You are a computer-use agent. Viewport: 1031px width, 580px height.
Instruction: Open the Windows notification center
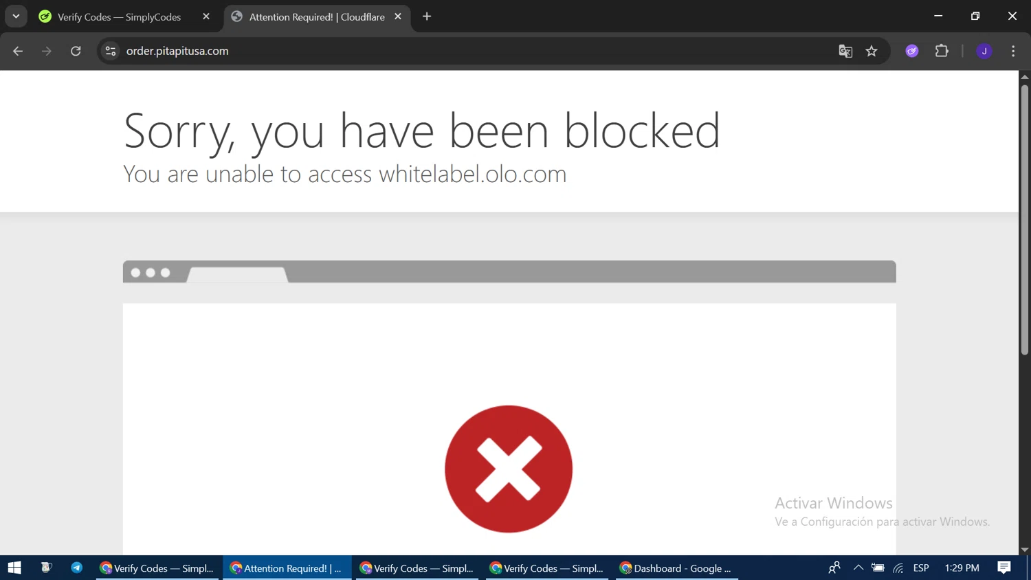point(1004,568)
